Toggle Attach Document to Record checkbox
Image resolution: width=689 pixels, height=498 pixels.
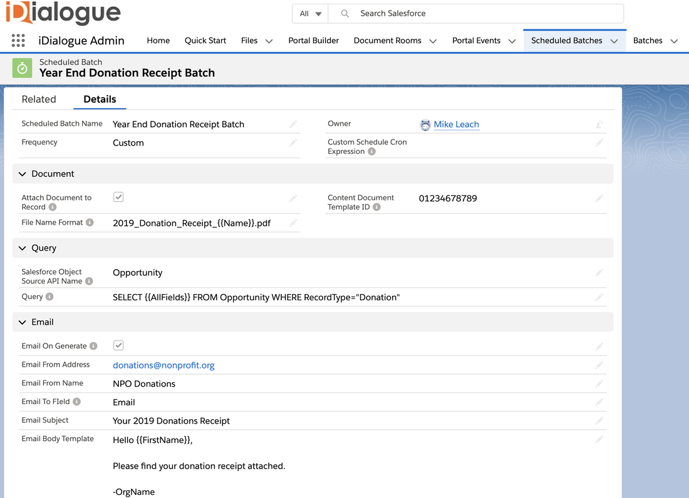[x=118, y=197]
